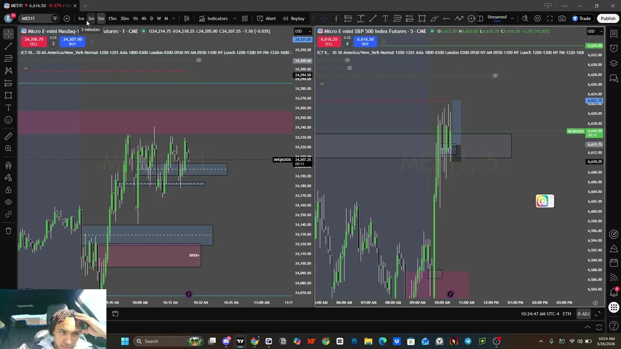Choose the trend line tool in the left toolbar

click(x=8, y=46)
